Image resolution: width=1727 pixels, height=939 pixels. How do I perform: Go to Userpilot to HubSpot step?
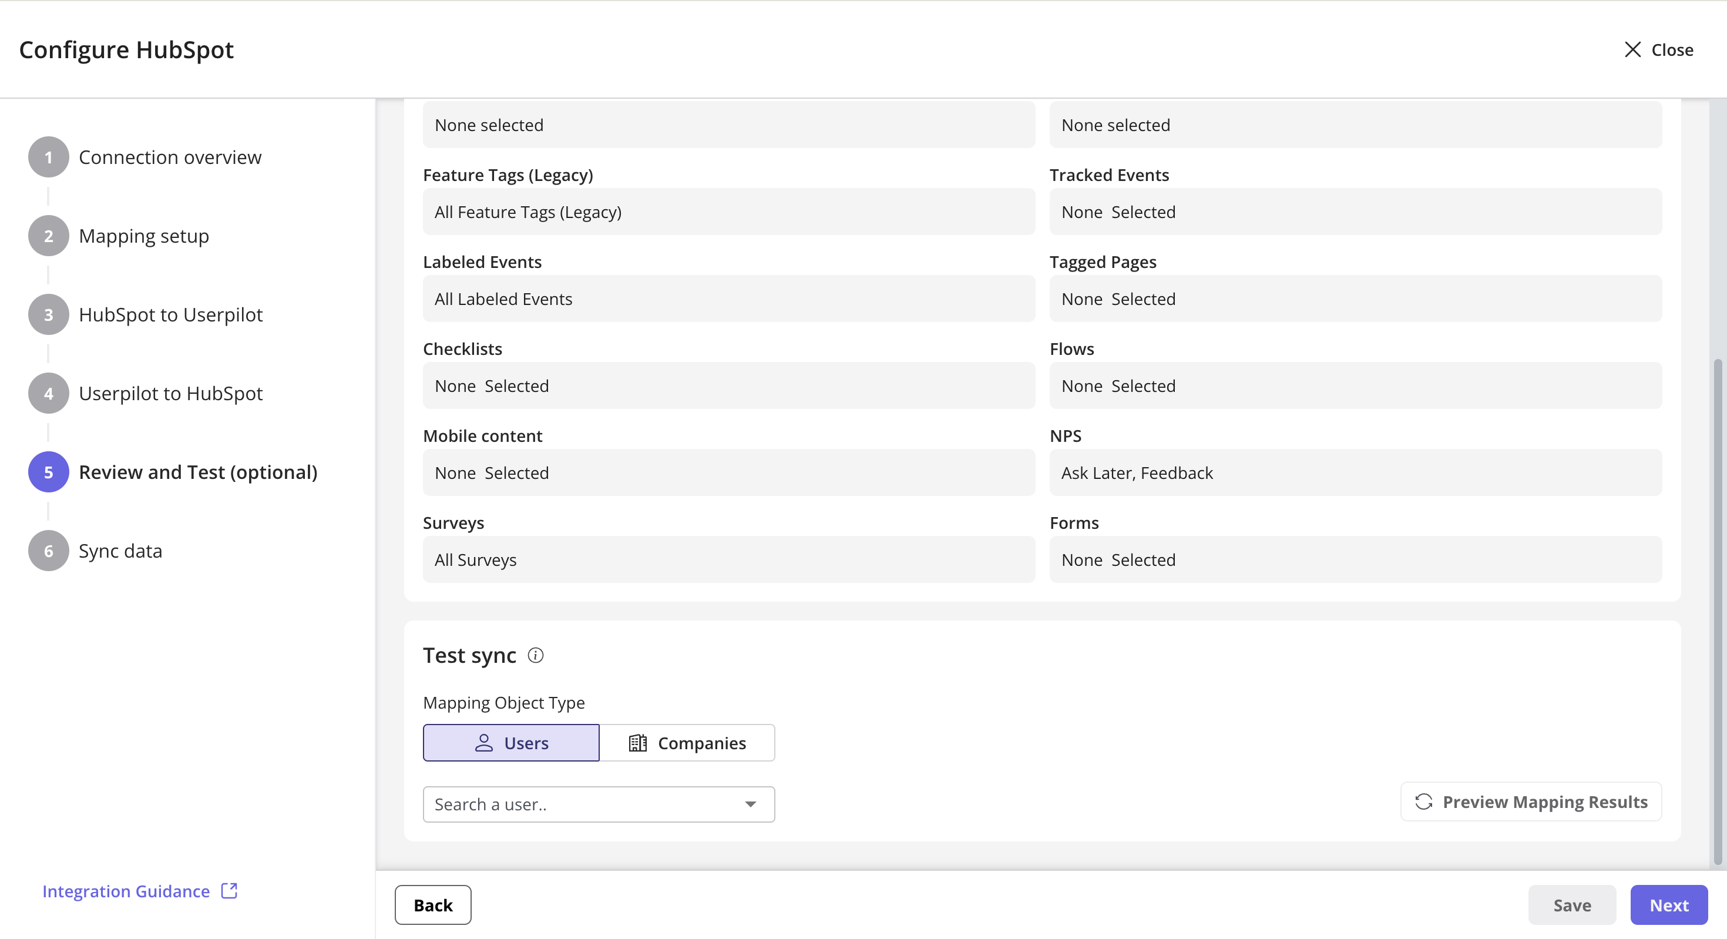[x=170, y=394]
